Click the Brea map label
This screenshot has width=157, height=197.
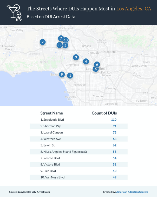coord(145,93)
